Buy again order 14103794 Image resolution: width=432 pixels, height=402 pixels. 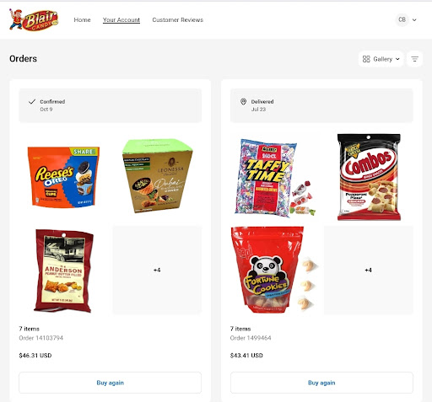(110, 383)
